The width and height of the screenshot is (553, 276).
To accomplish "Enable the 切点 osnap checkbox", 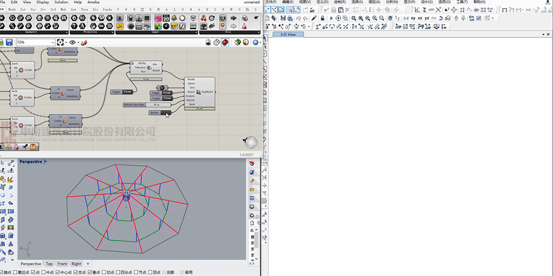I will click(x=104, y=272).
